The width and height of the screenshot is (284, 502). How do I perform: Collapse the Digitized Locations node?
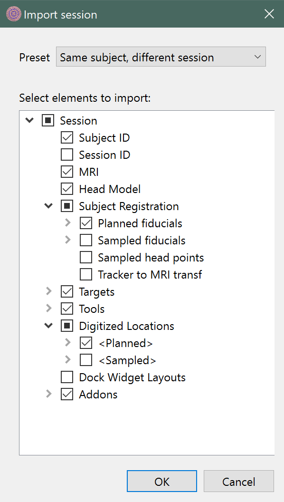click(x=48, y=326)
